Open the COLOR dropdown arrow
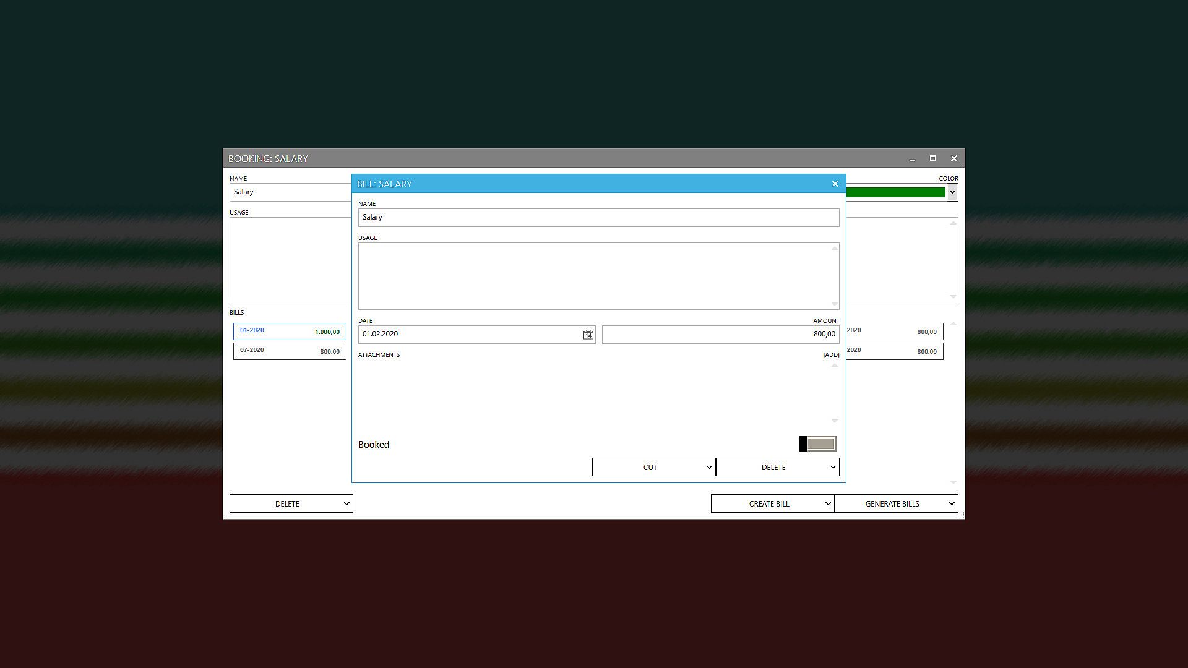The height and width of the screenshot is (668, 1188). tap(952, 192)
